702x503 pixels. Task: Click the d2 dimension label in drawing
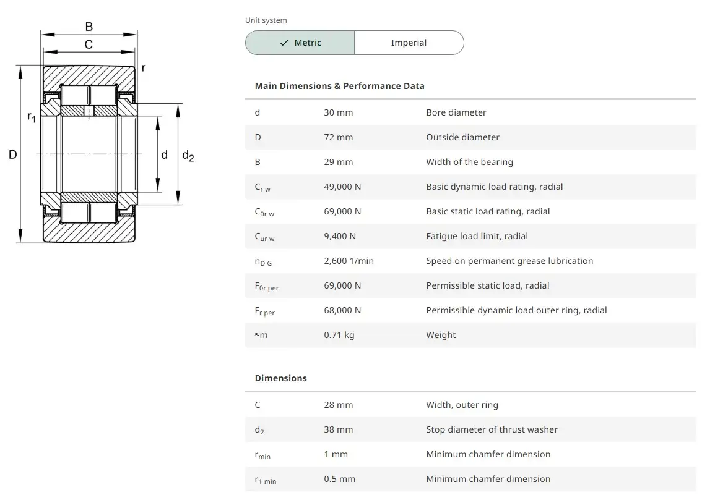pyautogui.click(x=188, y=156)
